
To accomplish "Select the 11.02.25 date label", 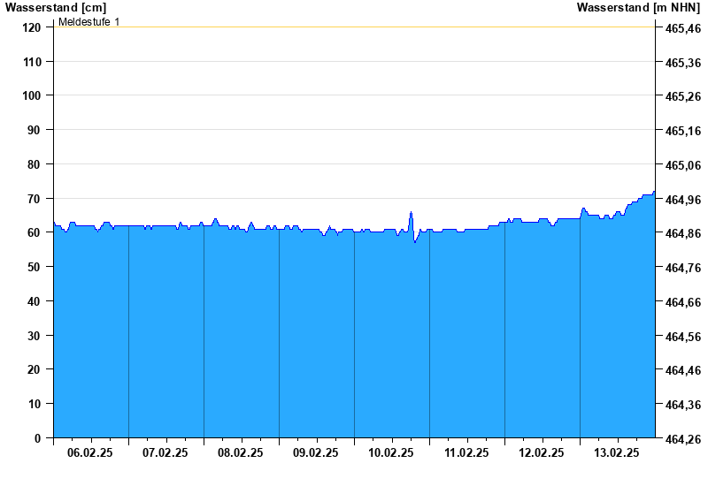I will 466,452.
